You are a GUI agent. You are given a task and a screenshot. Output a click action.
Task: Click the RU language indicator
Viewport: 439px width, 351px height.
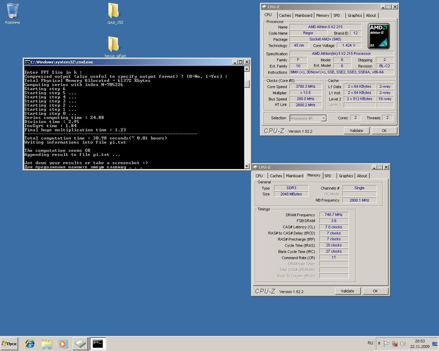pyautogui.click(x=370, y=343)
